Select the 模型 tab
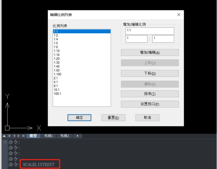The width and height of the screenshot is (217, 169). click(x=33, y=136)
